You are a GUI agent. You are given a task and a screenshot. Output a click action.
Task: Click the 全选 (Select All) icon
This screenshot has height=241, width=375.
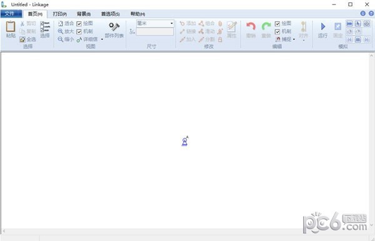(22, 39)
